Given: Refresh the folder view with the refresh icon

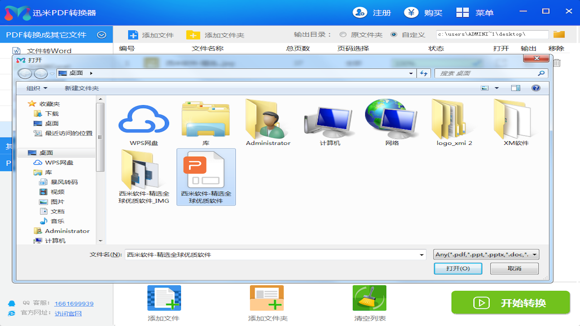Looking at the screenshot, I should click(x=423, y=73).
